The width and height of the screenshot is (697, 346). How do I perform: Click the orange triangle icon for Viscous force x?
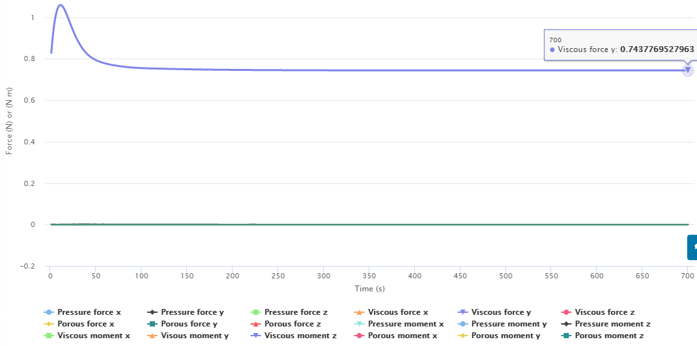point(359,312)
